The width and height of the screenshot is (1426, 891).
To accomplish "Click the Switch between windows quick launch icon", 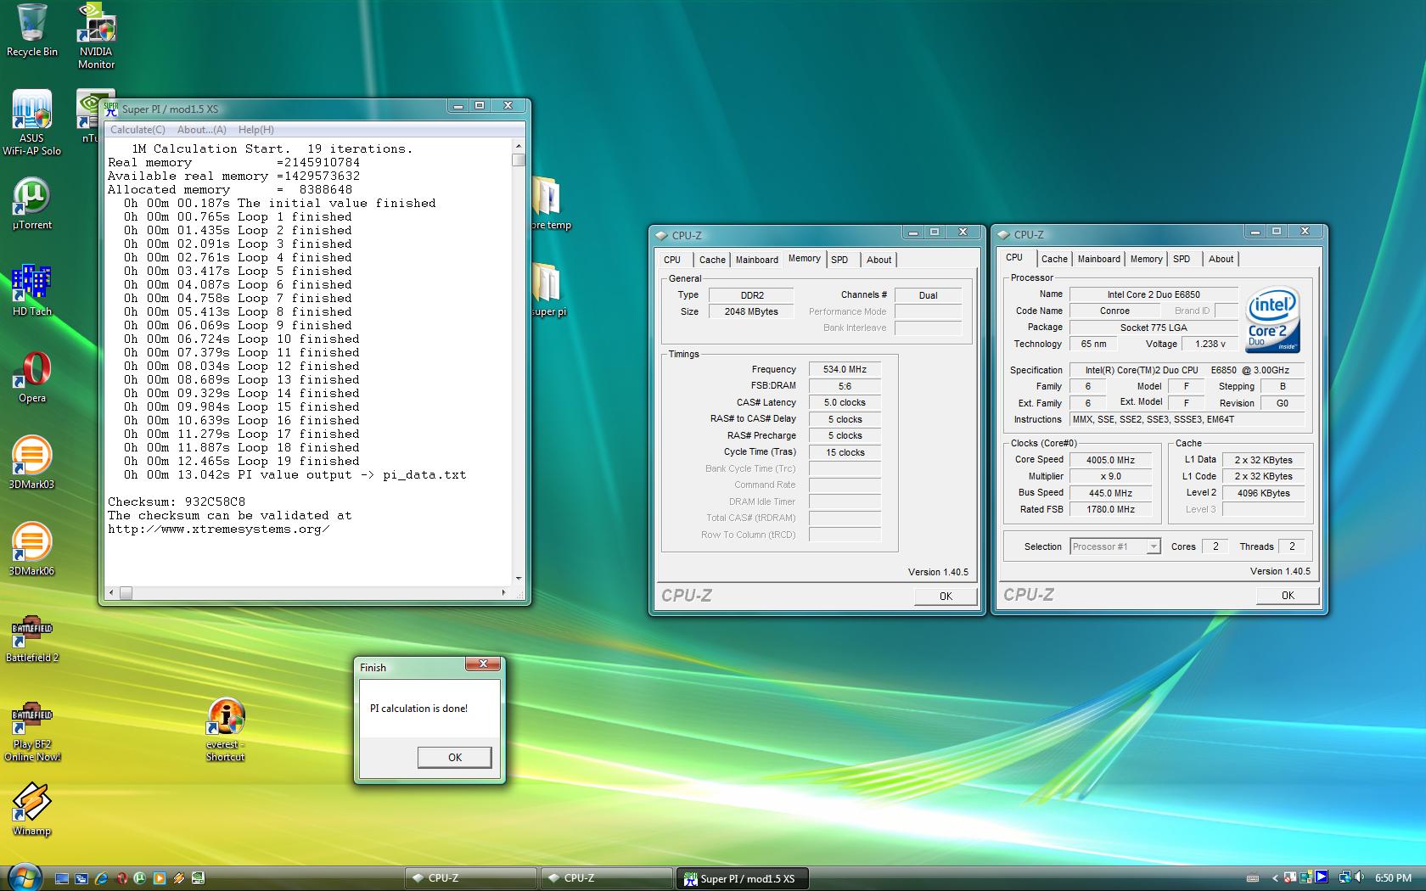I will 81,878.
